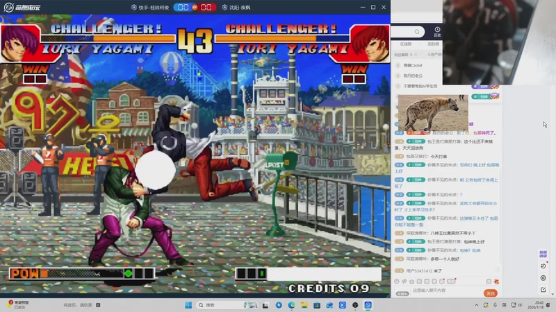Click the weather alert widget in taskbar
The width and height of the screenshot is (556, 312).
click(19, 305)
